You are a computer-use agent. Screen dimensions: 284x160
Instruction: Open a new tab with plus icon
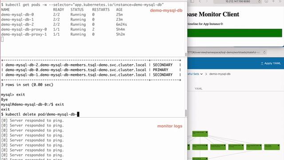(x=273, y=1)
